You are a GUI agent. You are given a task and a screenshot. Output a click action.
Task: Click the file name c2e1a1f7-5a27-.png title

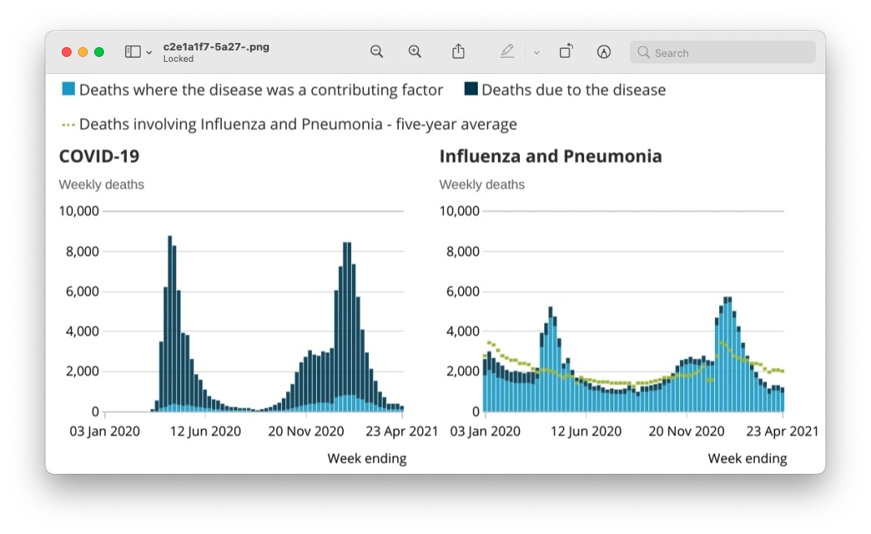pos(216,47)
